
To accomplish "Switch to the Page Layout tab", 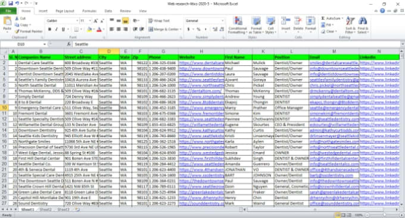I will pos(65,11).
